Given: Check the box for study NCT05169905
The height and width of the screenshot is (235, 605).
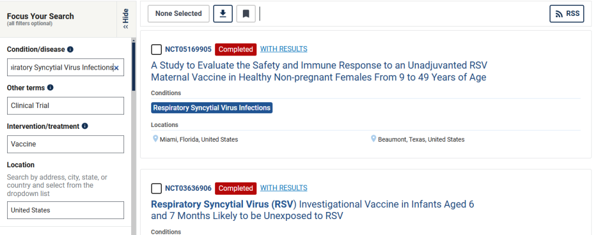Looking at the screenshot, I should tap(156, 50).
